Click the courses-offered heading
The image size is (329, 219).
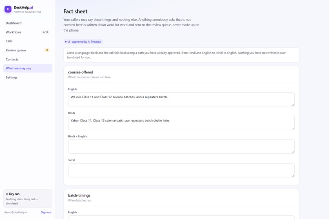click(80, 72)
